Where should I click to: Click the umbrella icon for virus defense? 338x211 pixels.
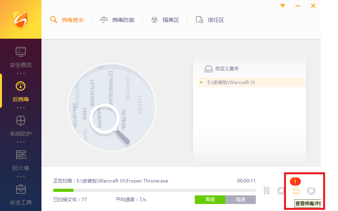pyautogui.click(x=104, y=20)
